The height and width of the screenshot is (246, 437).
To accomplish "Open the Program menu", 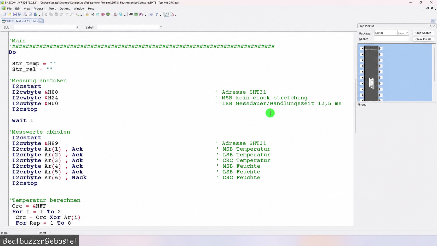I will [x=39, y=9].
